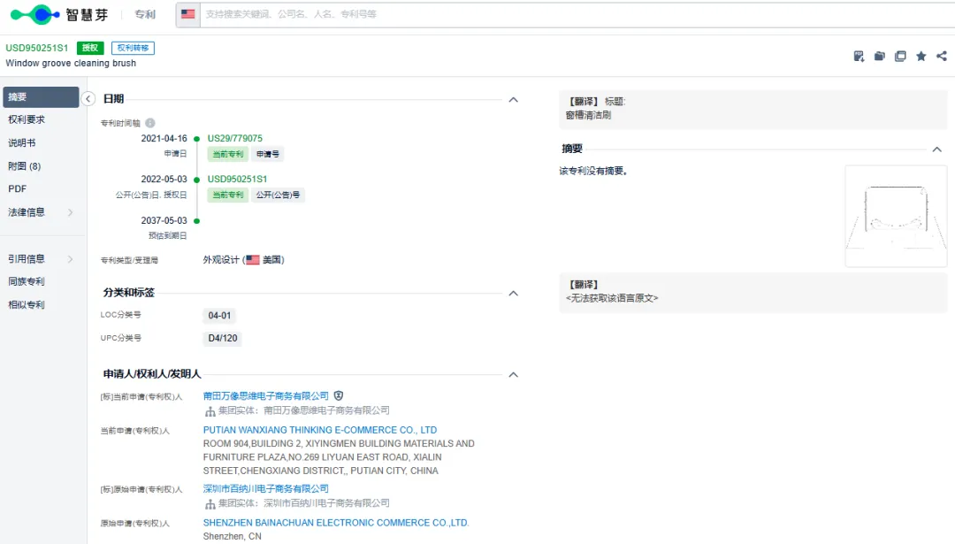Open 相似专利 in sidebar
Screen dimensions: 955x544
27,304
